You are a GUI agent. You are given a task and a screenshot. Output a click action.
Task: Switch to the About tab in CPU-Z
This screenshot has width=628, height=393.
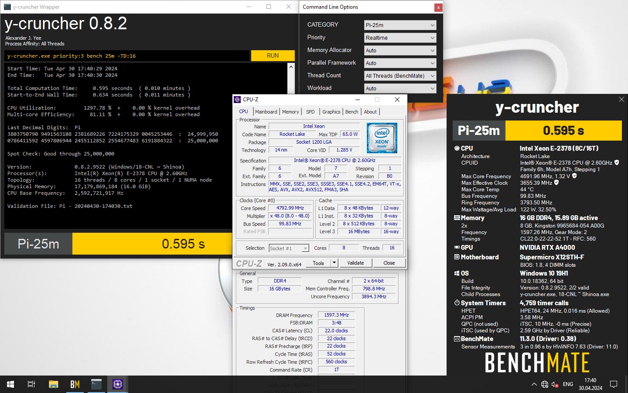click(x=370, y=112)
